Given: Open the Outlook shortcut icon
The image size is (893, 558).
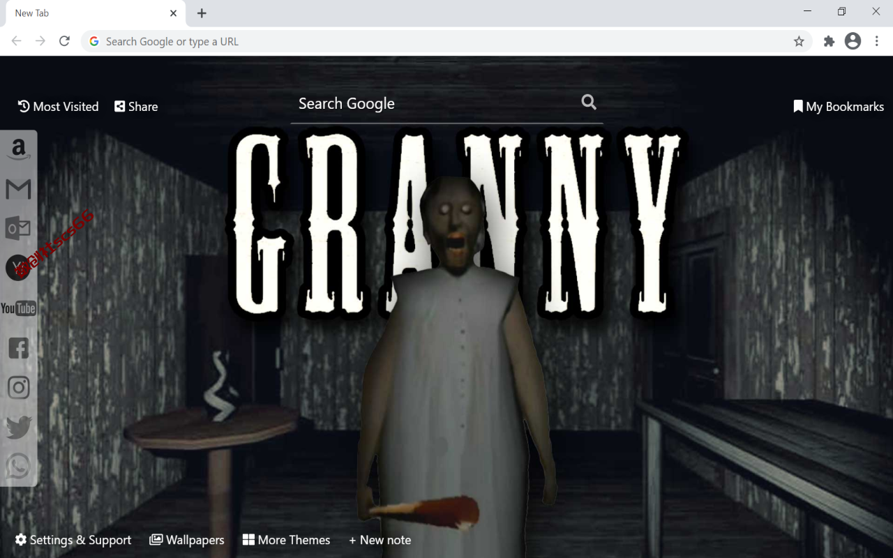Looking at the screenshot, I should point(18,228).
